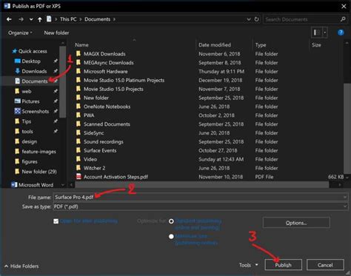The height and width of the screenshot is (276, 351).
Task: Open feature-images folder in sidebar
Action: click(x=36, y=152)
